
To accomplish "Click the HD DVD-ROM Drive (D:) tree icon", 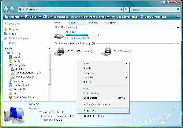I will coord(13,73).
